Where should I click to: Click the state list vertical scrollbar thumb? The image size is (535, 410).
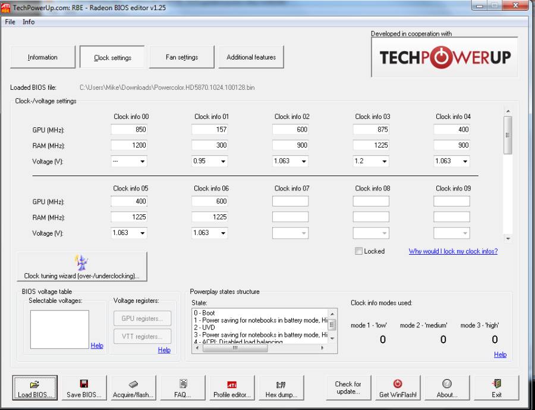point(332,324)
